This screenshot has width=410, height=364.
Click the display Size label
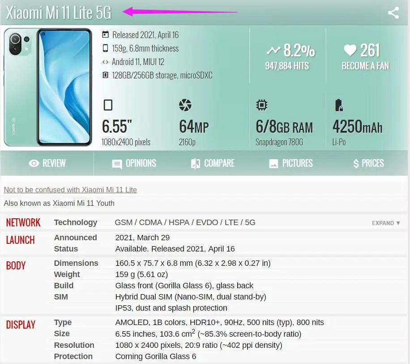(x=62, y=334)
